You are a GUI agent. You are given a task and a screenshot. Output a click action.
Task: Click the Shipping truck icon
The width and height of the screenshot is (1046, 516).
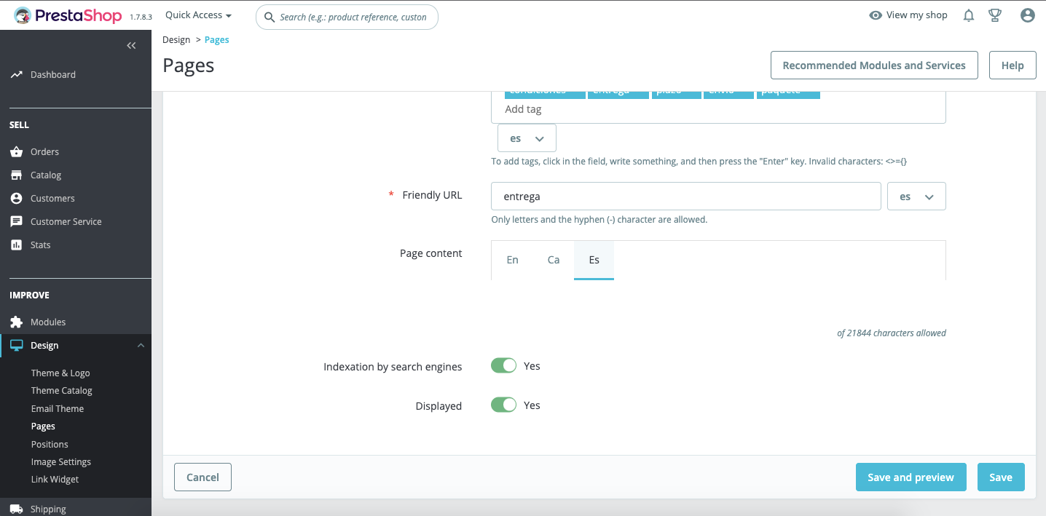pos(16,509)
